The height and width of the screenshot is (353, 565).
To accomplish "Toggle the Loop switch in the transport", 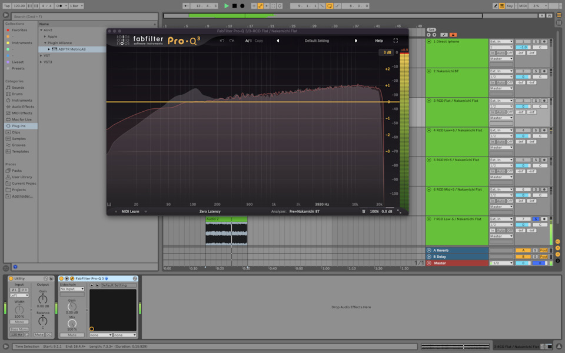I will (330, 6).
